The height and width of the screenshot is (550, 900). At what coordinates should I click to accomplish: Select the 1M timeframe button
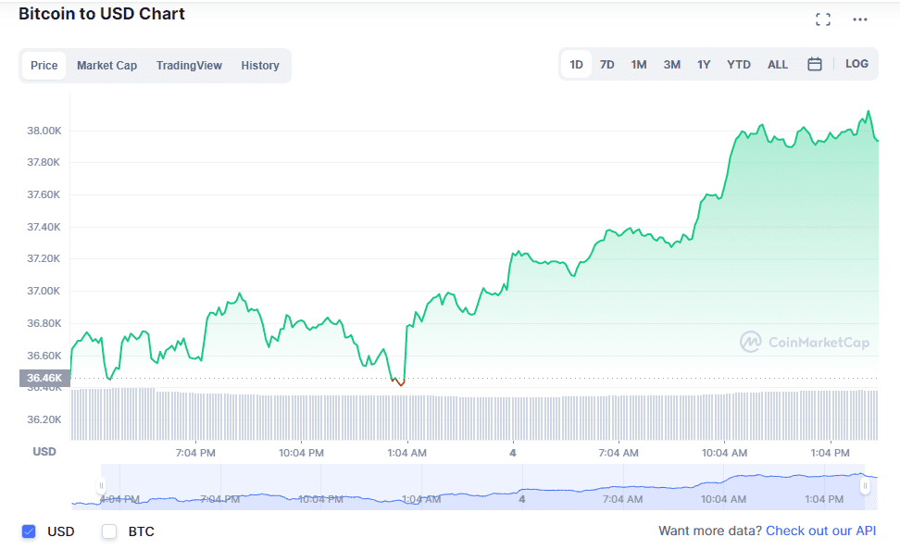coord(639,64)
